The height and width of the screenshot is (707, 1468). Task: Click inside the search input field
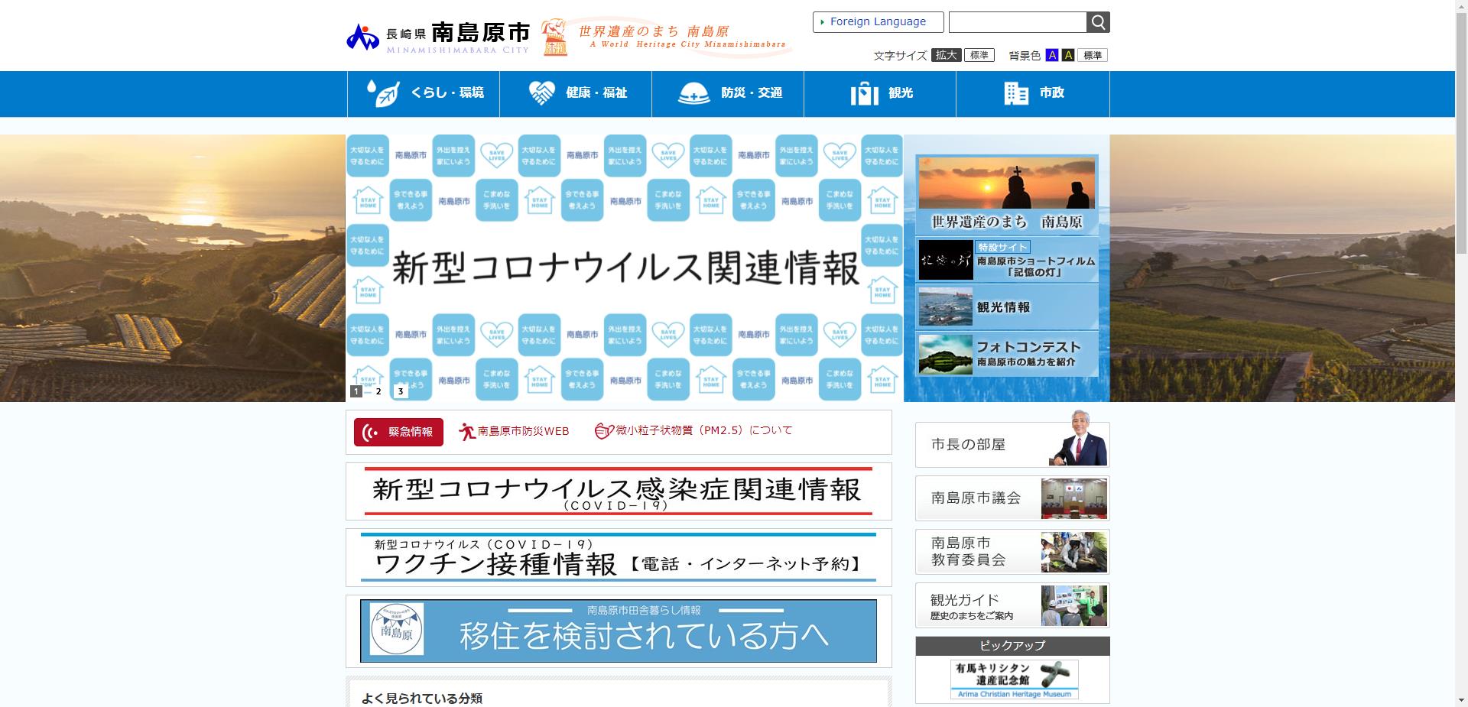pyautogui.click(x=1017, y=22)
